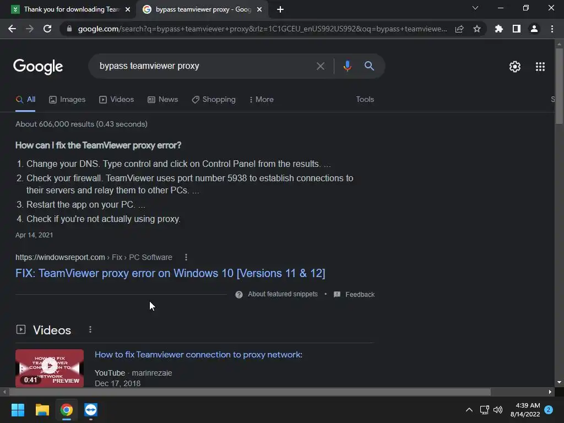This screenshot has height=423, width=564.
Task: Clear the search box with X
Action: click(x=321, y=66)
